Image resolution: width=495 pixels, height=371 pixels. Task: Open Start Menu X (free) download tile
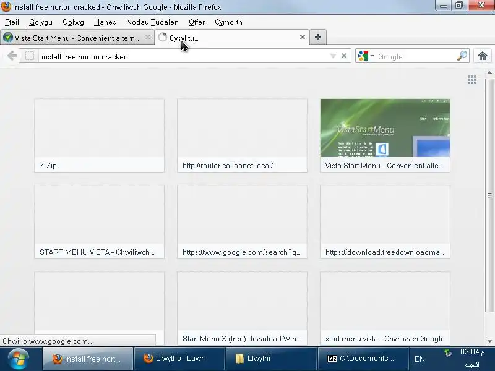pos(242,308)
